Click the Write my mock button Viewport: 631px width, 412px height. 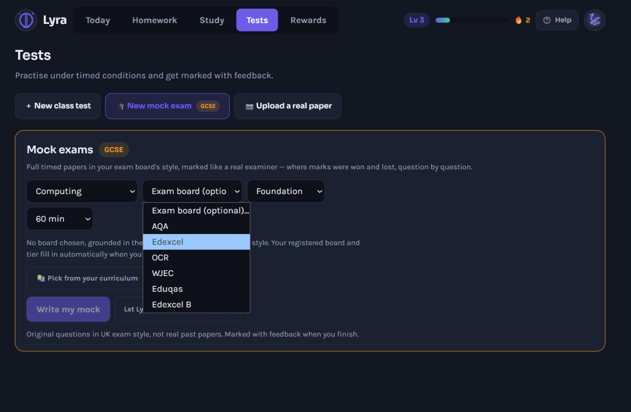68,309
